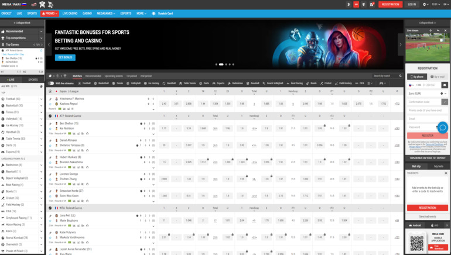
Task: Click the envelope button beside phone number field
Action: [445, 85]
